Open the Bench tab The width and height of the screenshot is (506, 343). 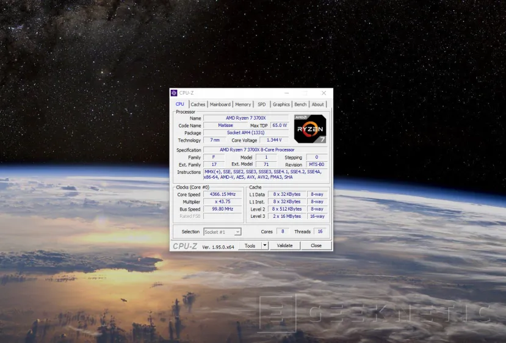[300, 104]
